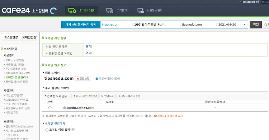Screen dimensions: 269x140
Task: Click tipsnedu 님 username at top
Action: [x=250, y=2]
